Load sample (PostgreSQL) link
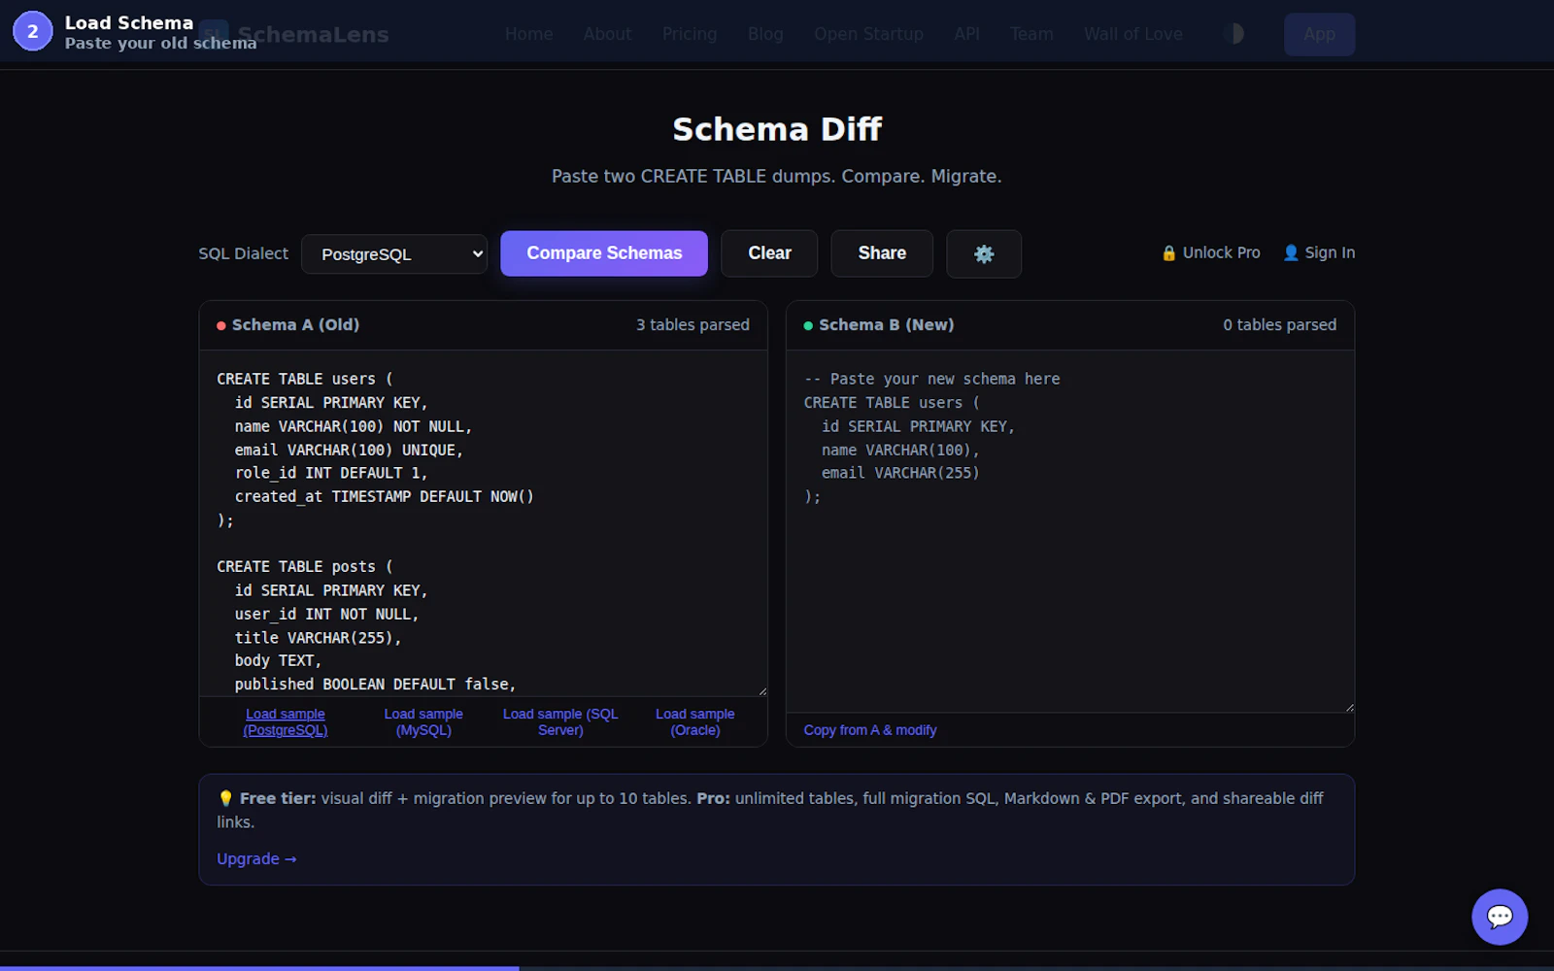Viewport: 1554px width, 971px height. tap(286, 721)
